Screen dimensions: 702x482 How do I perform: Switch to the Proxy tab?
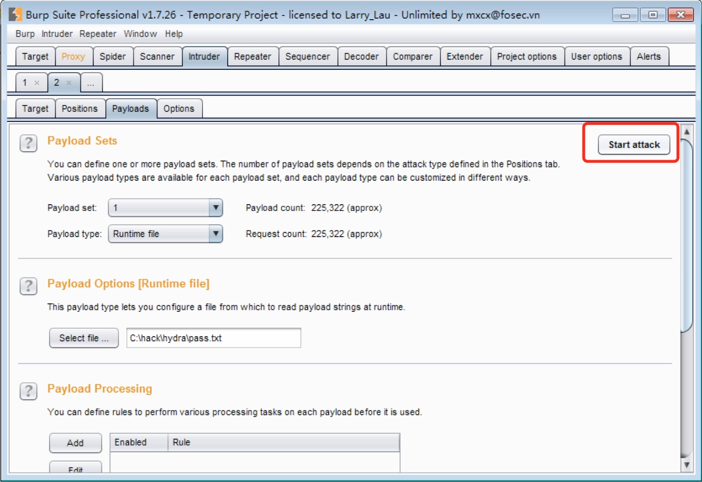73,56
